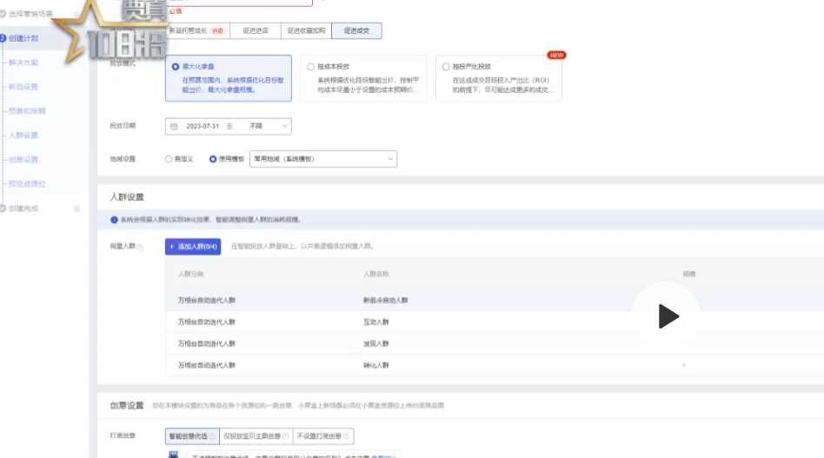
Task: Click help icon next to 智能创意优选
Action: (x=213, y=435)
